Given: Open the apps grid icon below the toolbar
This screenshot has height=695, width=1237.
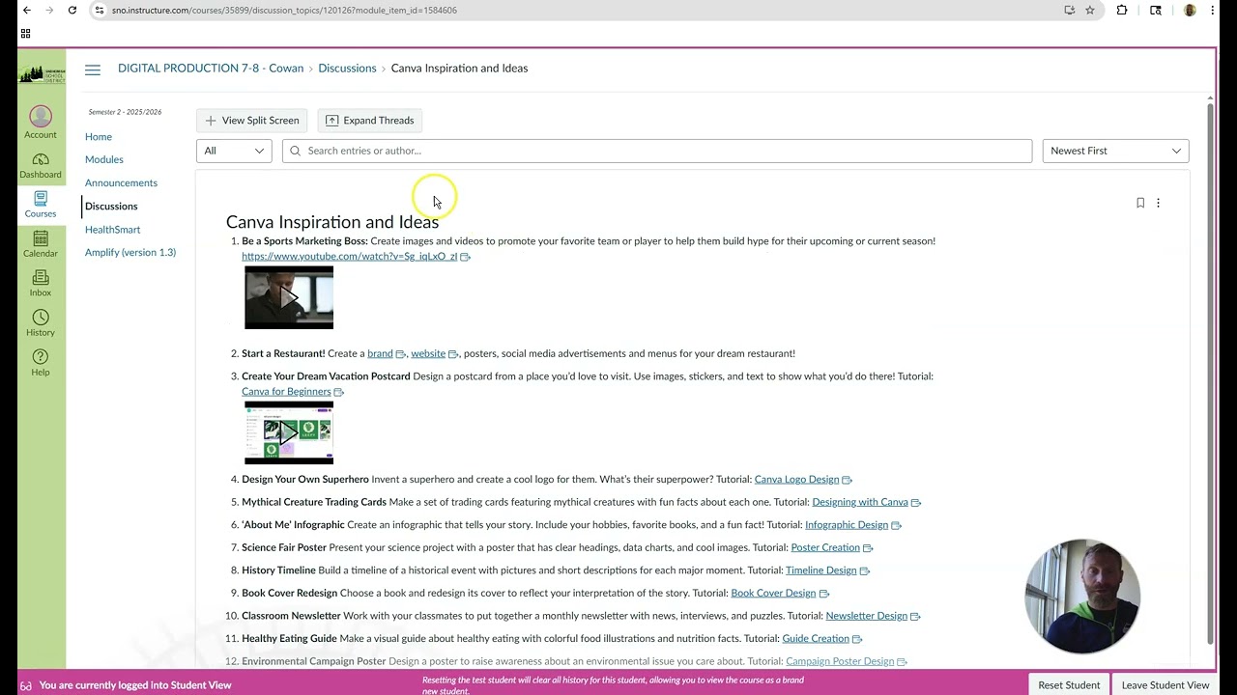Looking at the screenshot, I should [x=25, y=34].
